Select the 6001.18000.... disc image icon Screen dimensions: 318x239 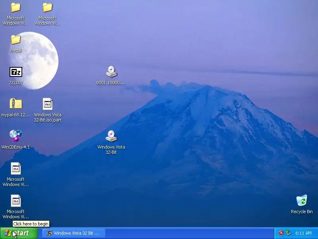click(x=111, y=72)
